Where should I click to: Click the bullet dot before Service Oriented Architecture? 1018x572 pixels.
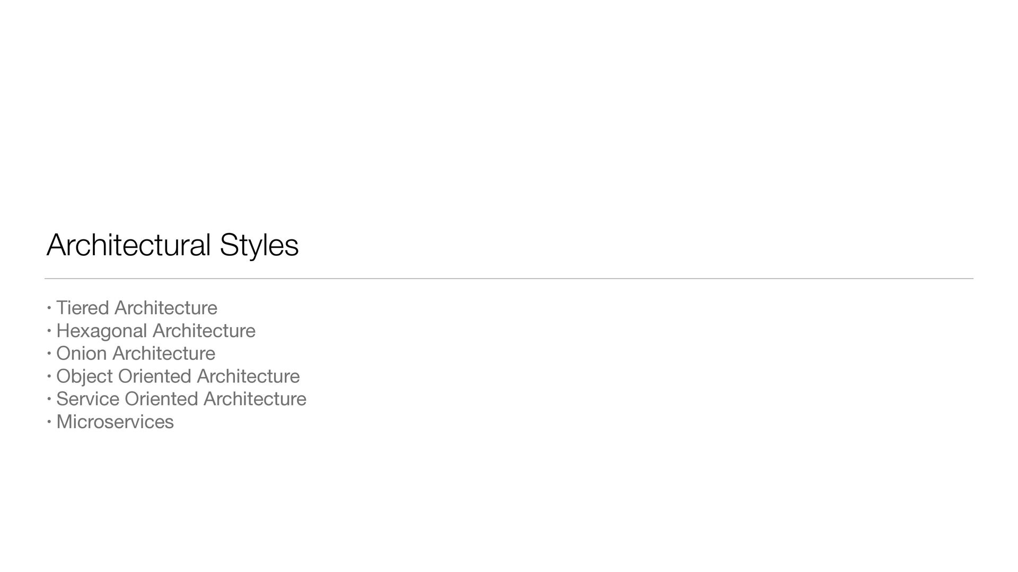point(49,398)
